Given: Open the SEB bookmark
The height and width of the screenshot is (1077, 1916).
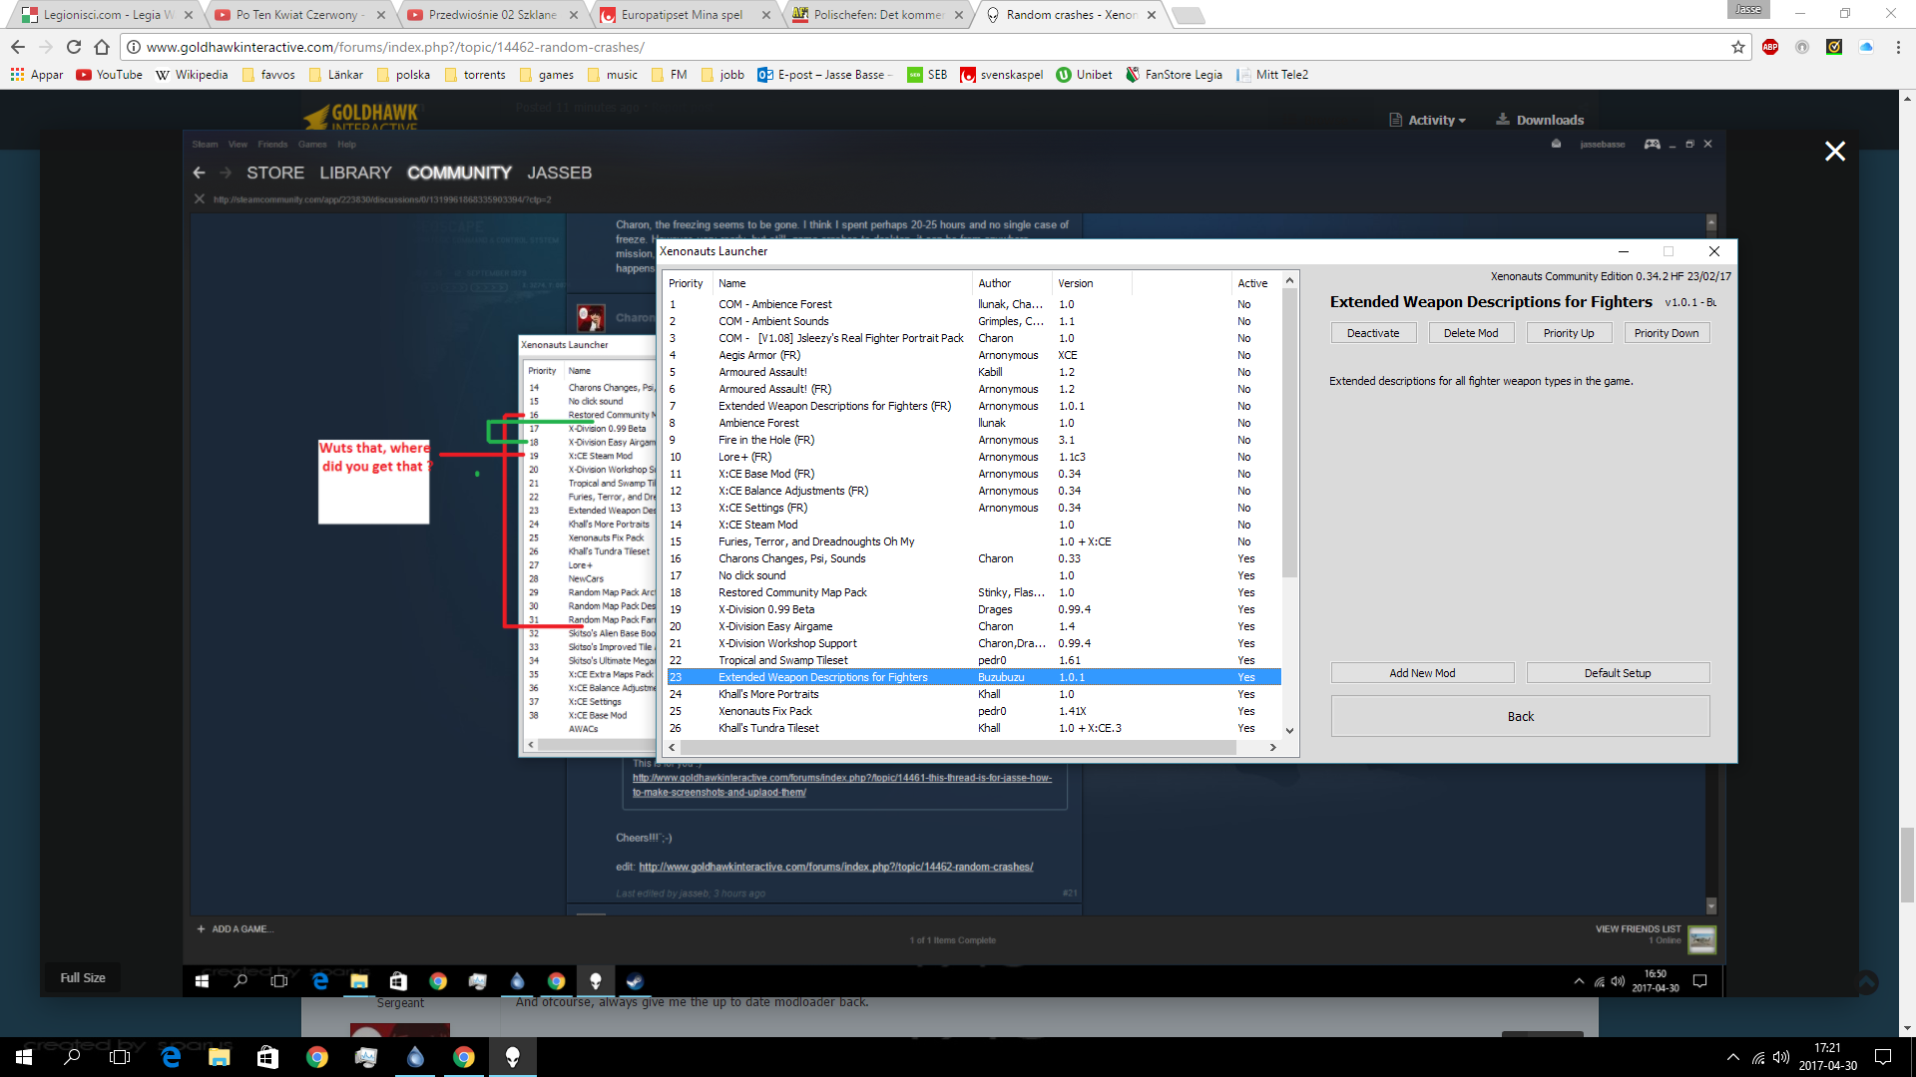Looking at the screenshot, I should tap(927, 75).
